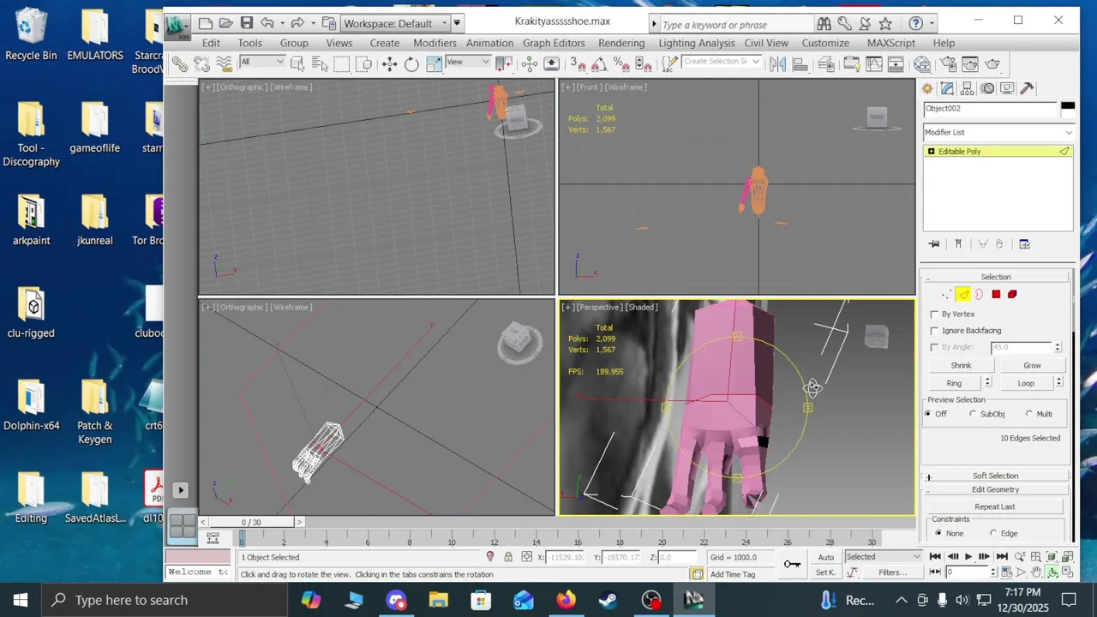Select the SubObj preview selection radio
This screenshot has height=617, width=1097.
[973, 414]
